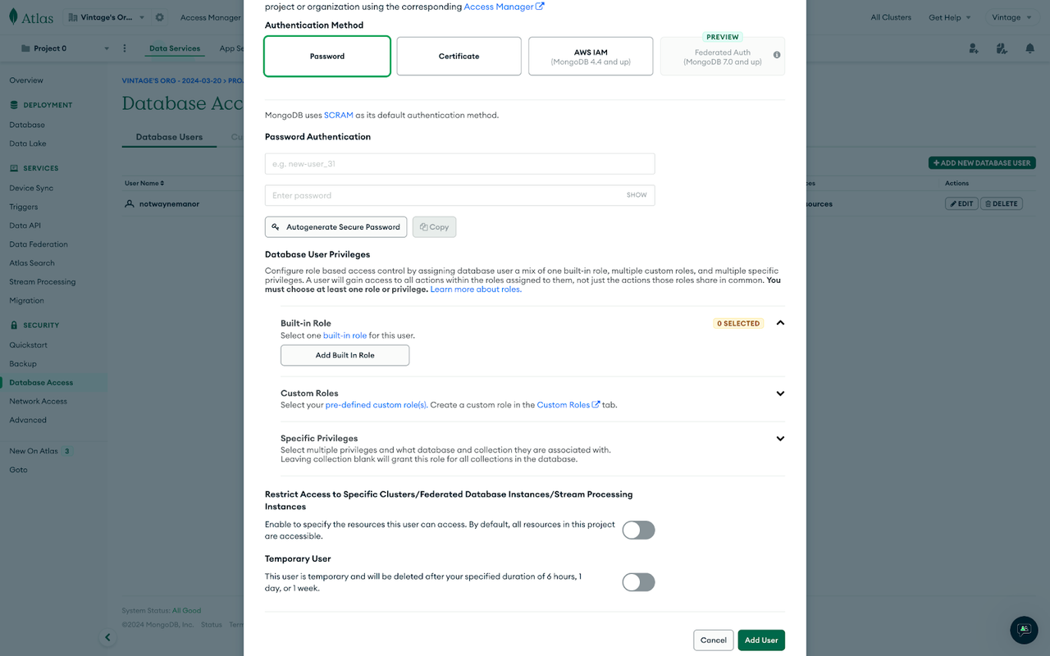1050x656 pixels.
Task: Open the activity feed icon near the bell
Action: [x=1002, y=49]
